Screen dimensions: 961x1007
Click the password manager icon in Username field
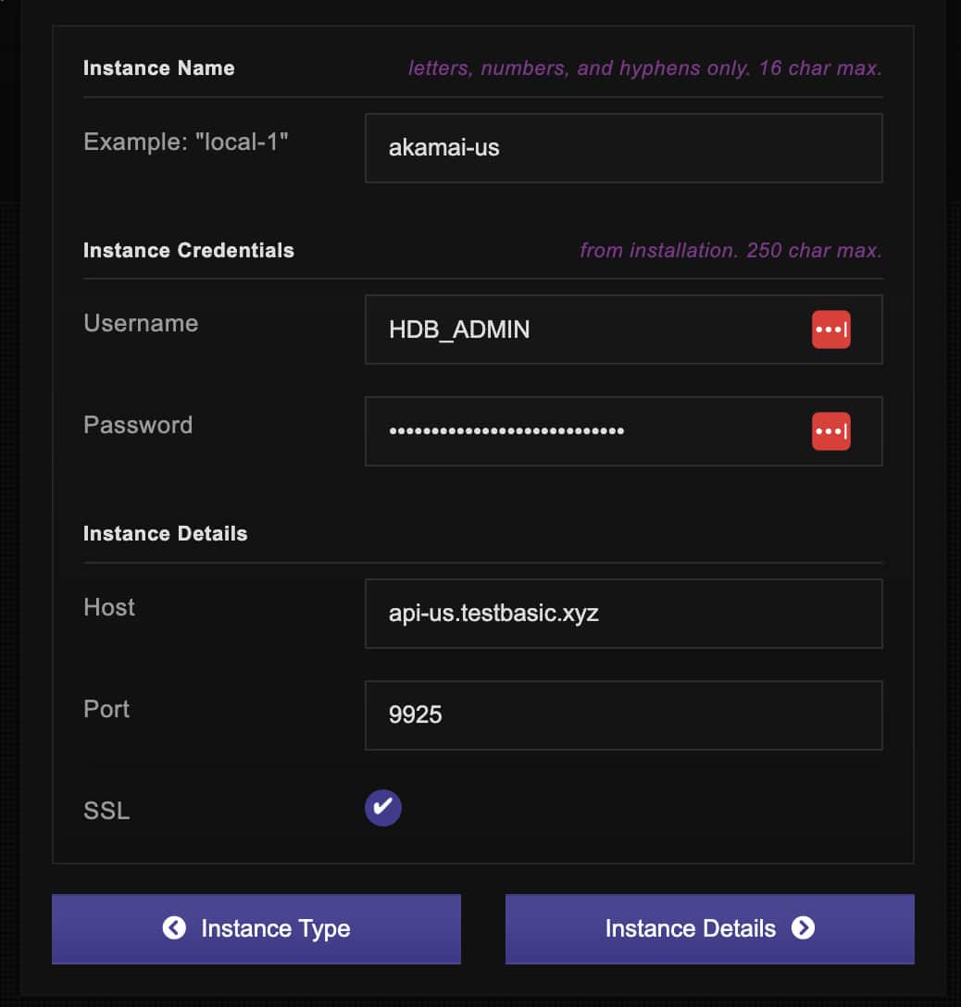[830, 330]
